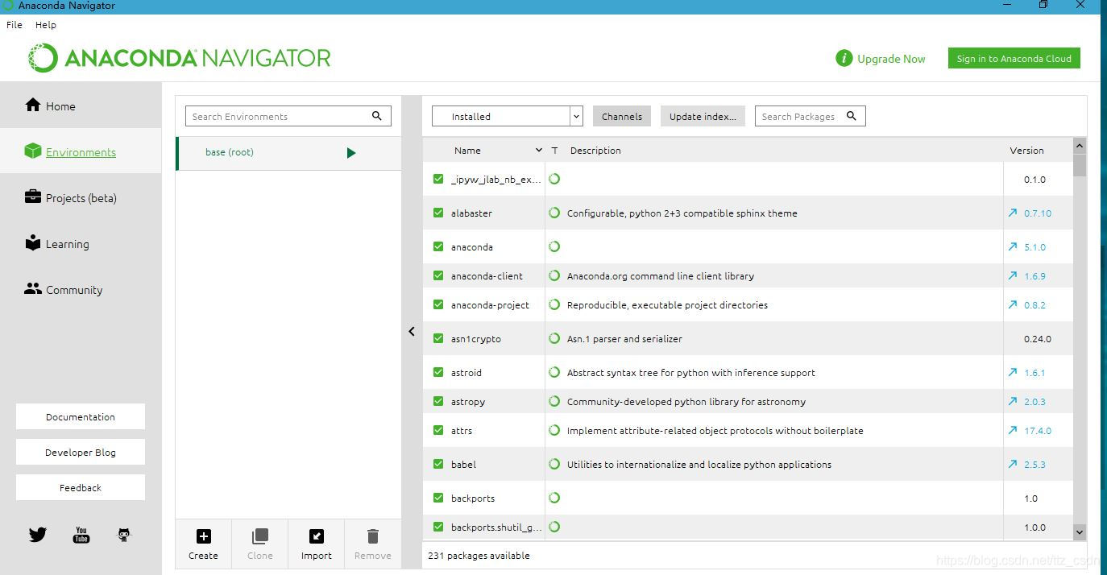Viewport: 1107px width, 575px height.
Task: Click the Community people icon
Action: point(33,289)
